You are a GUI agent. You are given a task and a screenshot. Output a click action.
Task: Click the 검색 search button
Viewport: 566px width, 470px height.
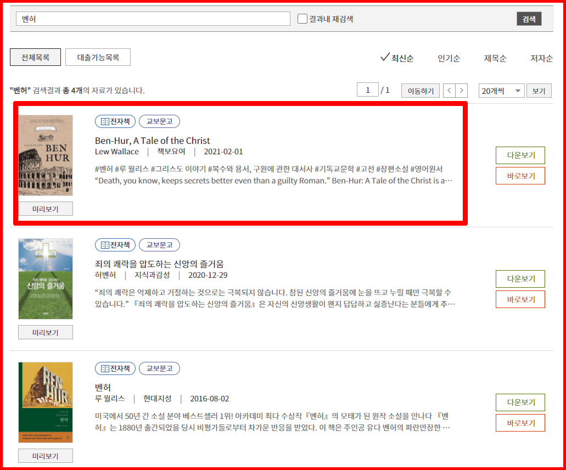click(x=529, y=19)
